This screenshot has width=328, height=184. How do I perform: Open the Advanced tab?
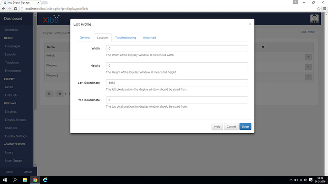pyautogui.click(x=149, y=38)
